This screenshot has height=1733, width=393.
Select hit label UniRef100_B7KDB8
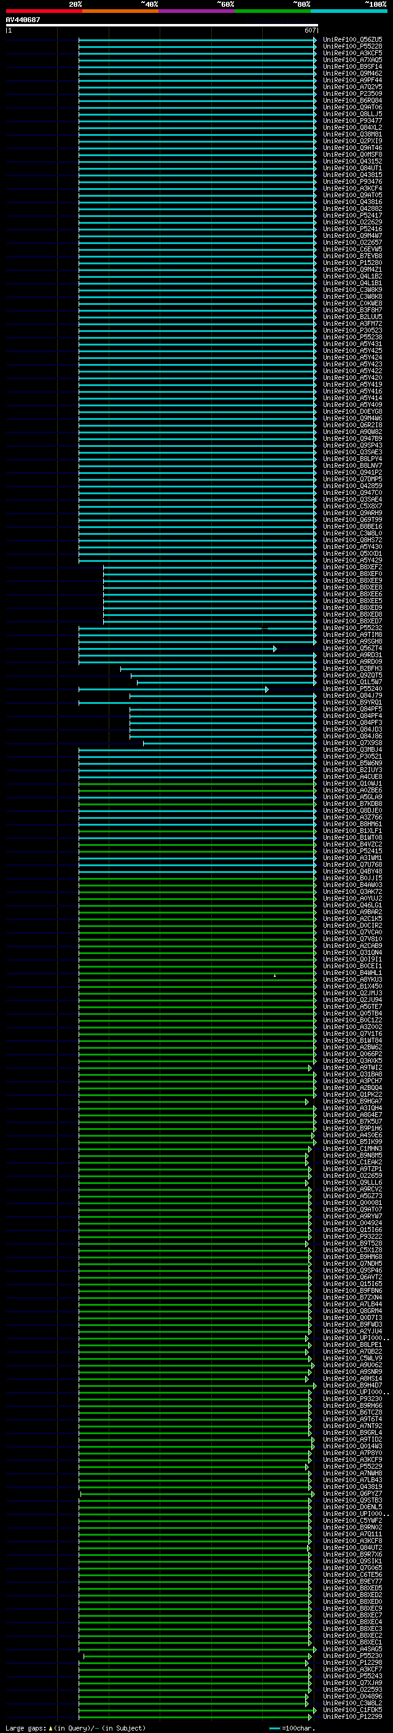[352, 803]
